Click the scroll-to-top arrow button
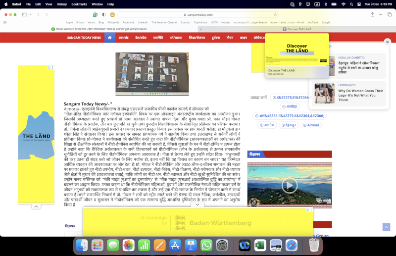The image size is (396, 256). pos(386,226)
